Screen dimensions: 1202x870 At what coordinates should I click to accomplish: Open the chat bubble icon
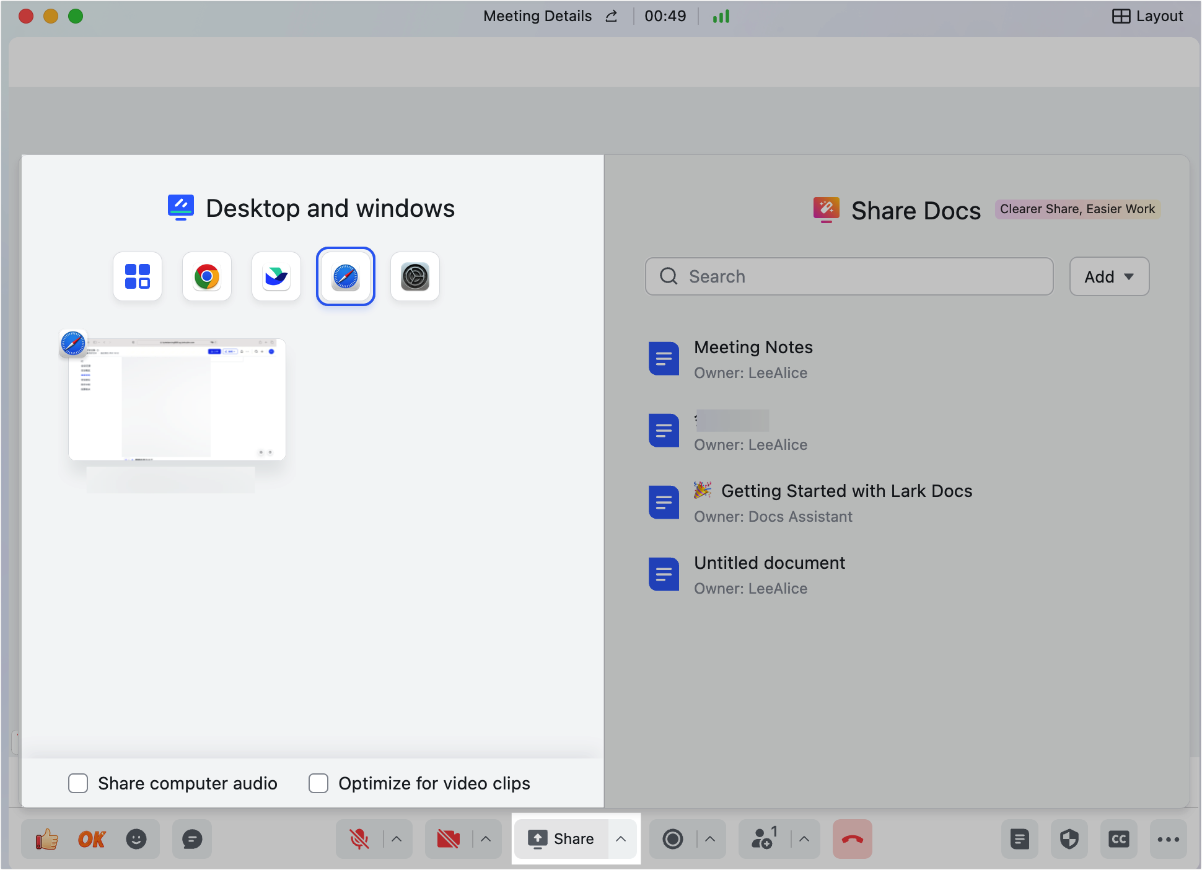pos(192,840)
